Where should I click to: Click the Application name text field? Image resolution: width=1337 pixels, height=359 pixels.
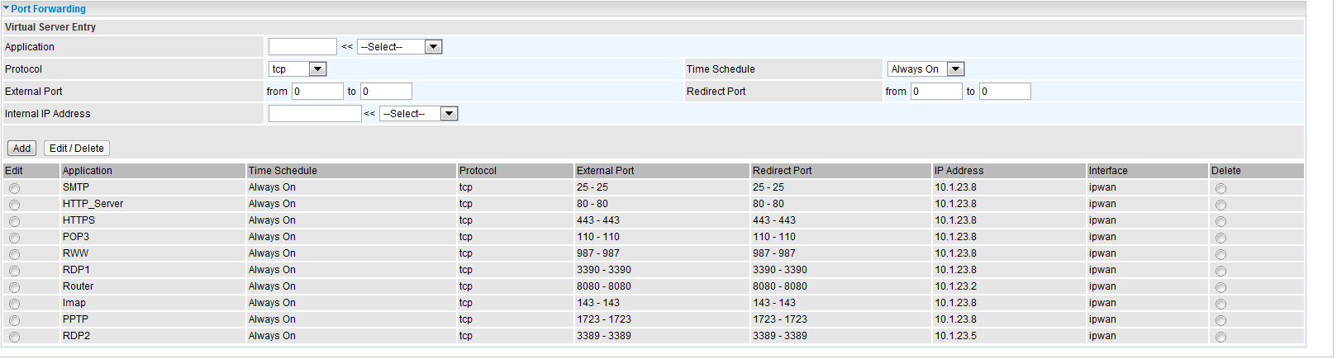click(302, 47)
